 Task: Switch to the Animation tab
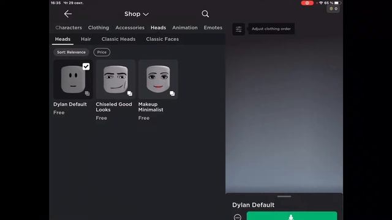[185, 28]
